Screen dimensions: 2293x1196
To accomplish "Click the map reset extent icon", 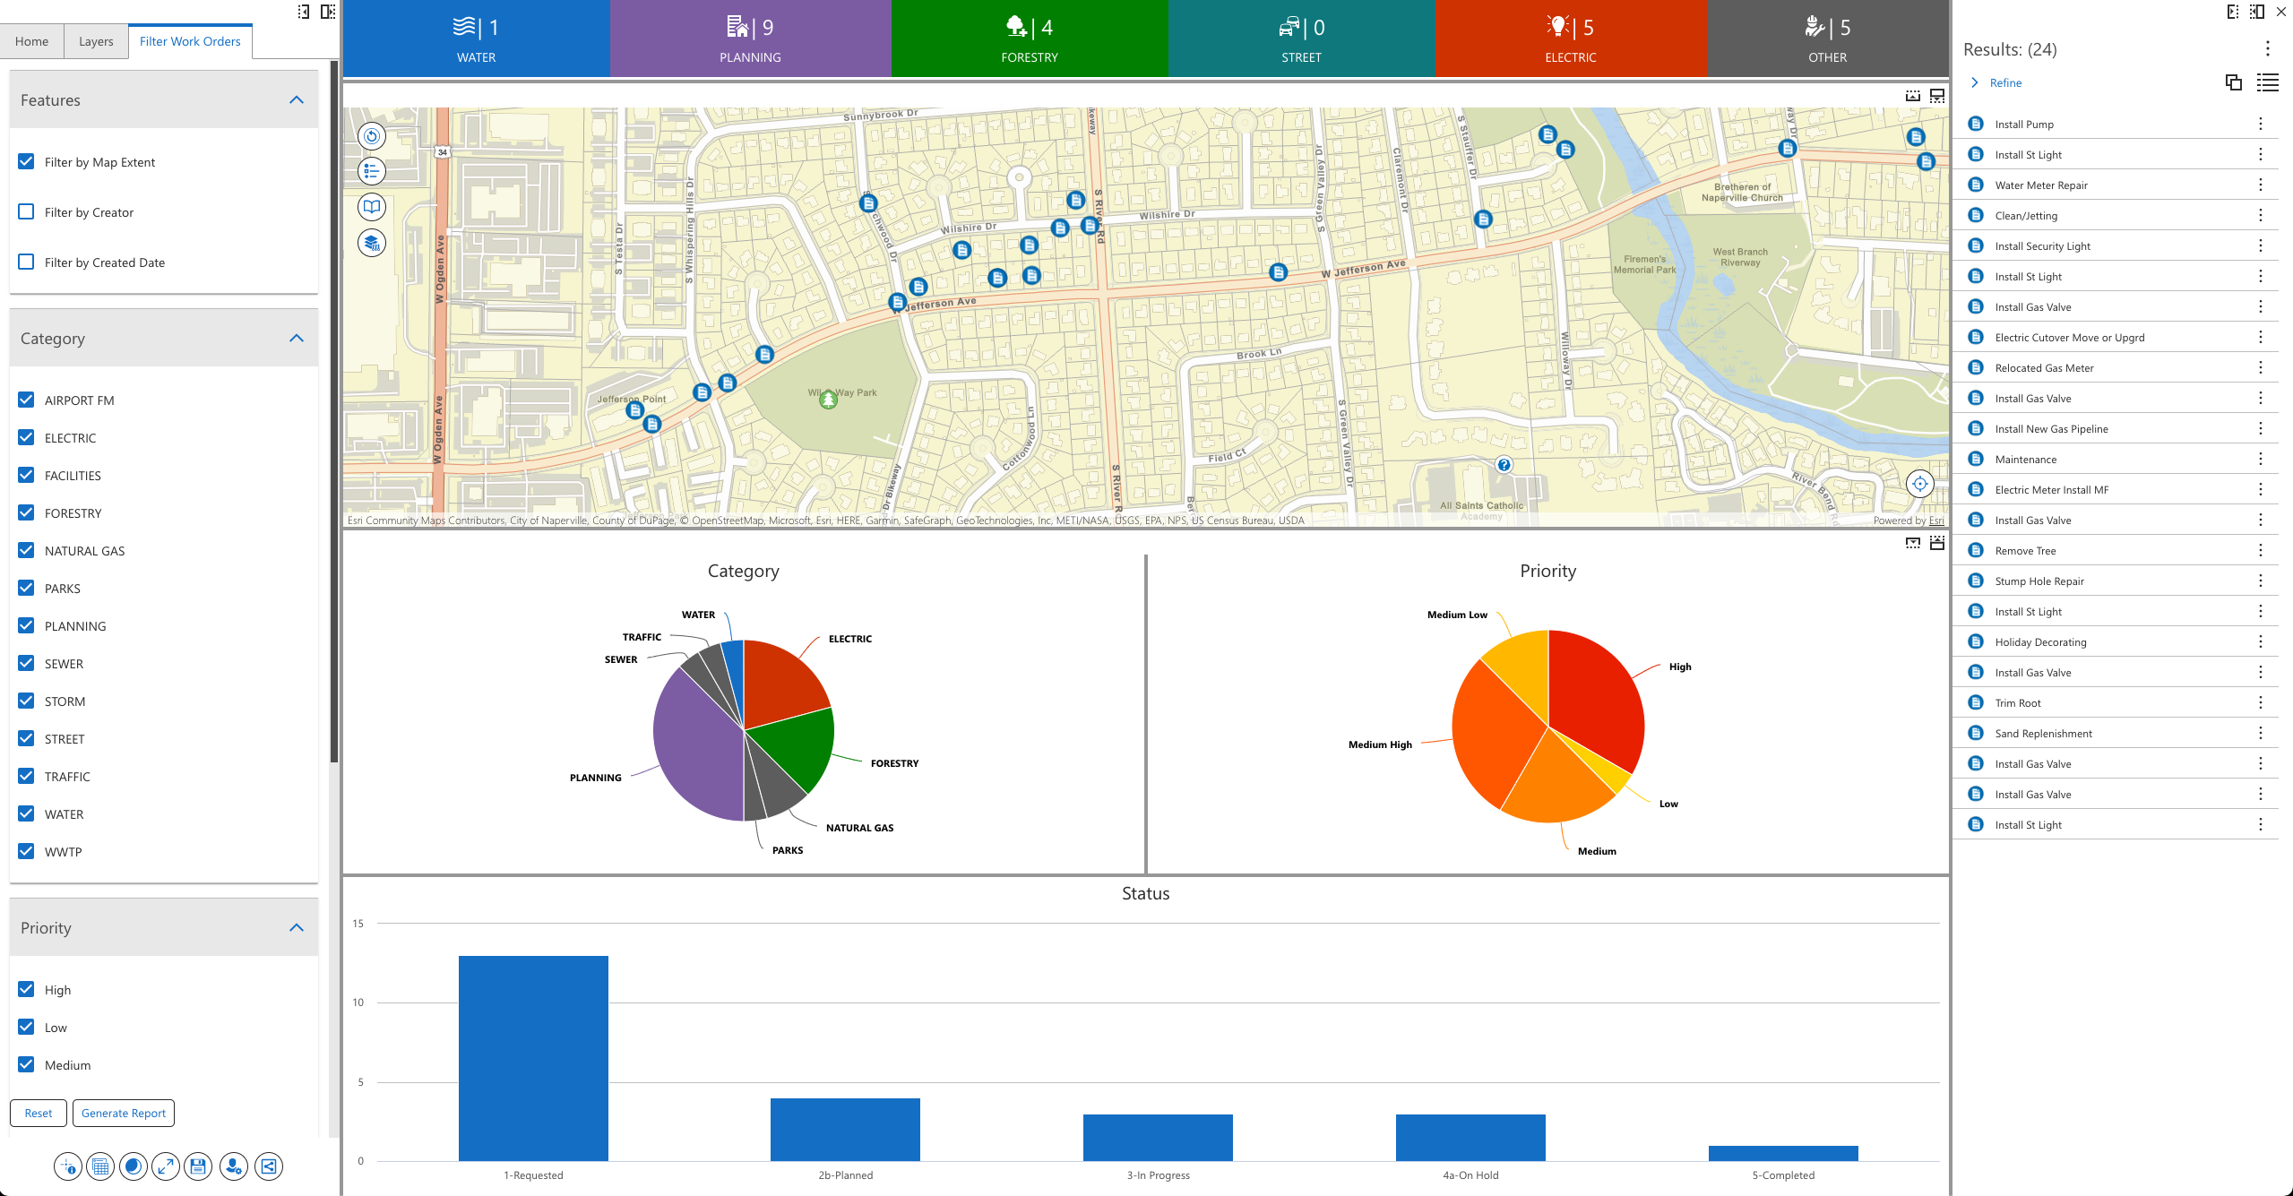I will click(x=372, y=136).
